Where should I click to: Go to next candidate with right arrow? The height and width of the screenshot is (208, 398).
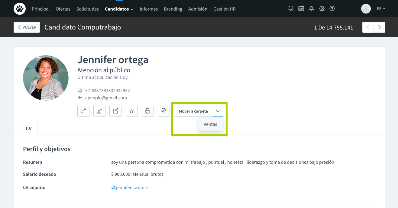pos(379,27)
